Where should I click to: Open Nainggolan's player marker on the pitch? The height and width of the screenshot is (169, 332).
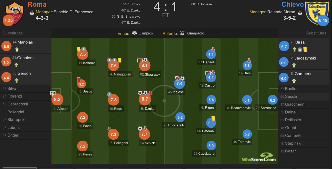[x=113, y=66]
